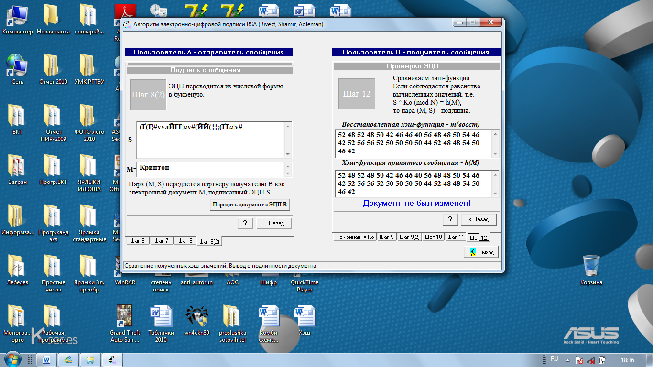
Task: Switch to the Word taskbar button
Action: (x=46, y=359)
